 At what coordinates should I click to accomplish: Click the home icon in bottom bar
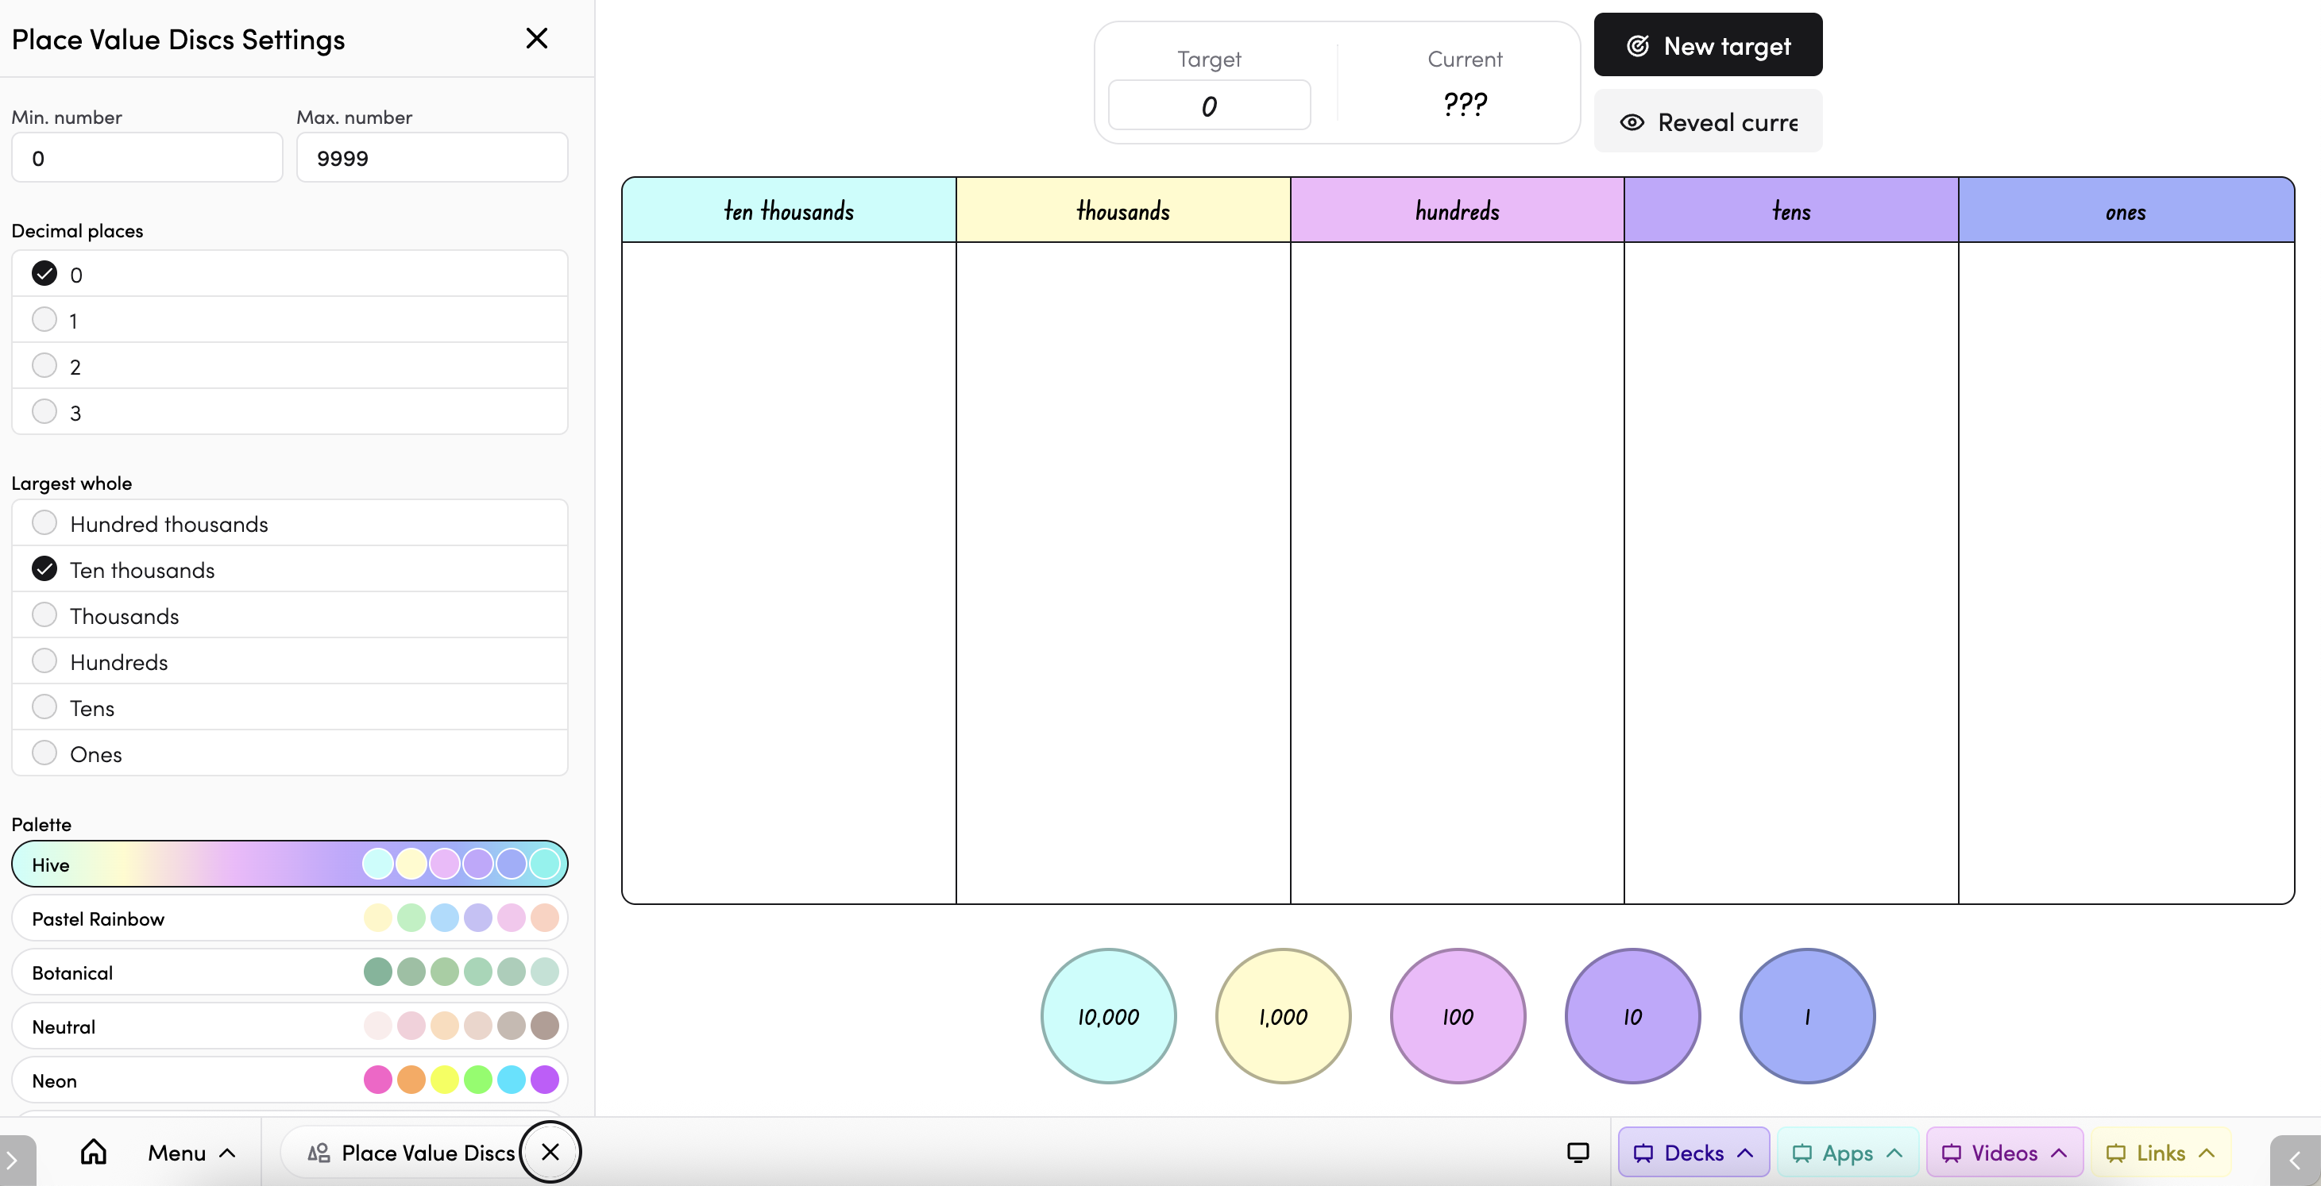tap(93, 1152)
